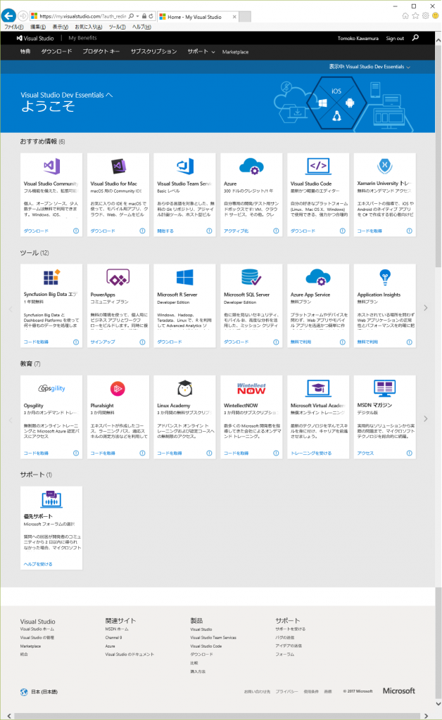The height and width of the screenshot is (720, 442).
Task: Click the Application Insights lightbulb icon
Action: pyautogui.click(x=385, y=277)
